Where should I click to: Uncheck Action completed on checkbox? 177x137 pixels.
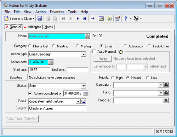(30, 93)
